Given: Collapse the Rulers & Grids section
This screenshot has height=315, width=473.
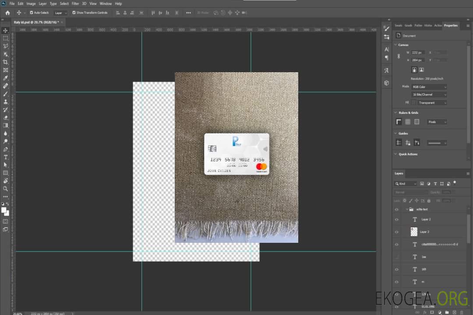Looking at the screenshot, I should [x=395, y=112].
